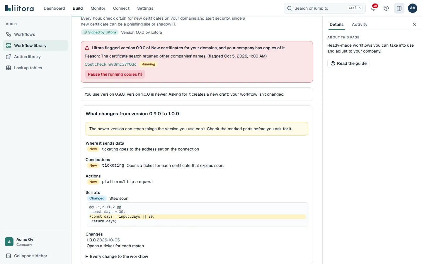The width and height of the screenshot is (422, 264).
Task: Click the search magnifier icon
Action: tap(290, 8)
